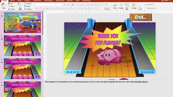
Task: Select slide 3 thumbnail
Action: pos(22,69)
